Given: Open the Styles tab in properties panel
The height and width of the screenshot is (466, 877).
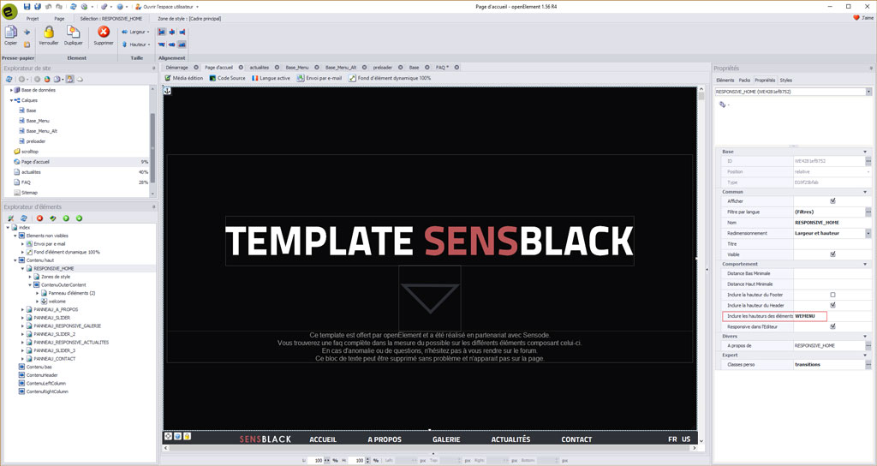Looking at the screenshot, I should (x=785, y=80).
